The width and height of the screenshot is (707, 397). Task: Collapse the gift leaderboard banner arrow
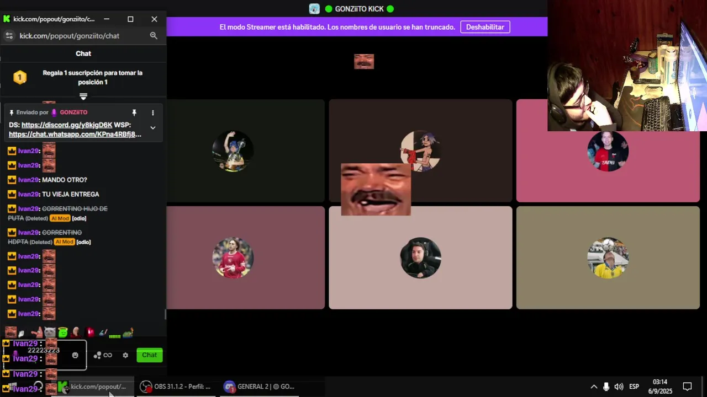tap(83, 96)
